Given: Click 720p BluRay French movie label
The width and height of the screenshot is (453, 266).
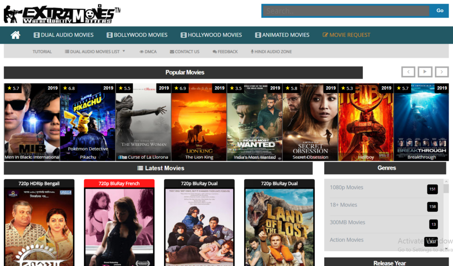Looking at the screenshot, I should [x=119, y=183].
